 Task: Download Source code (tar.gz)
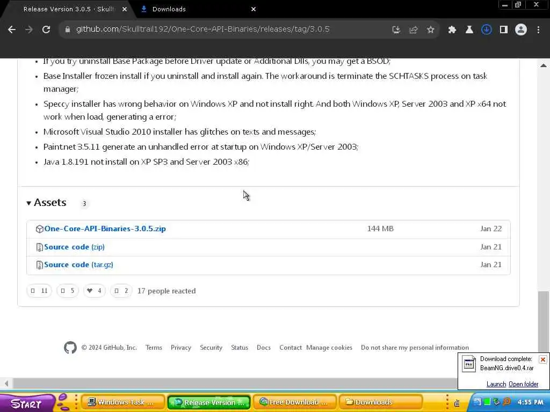click(x=78, y=265)
